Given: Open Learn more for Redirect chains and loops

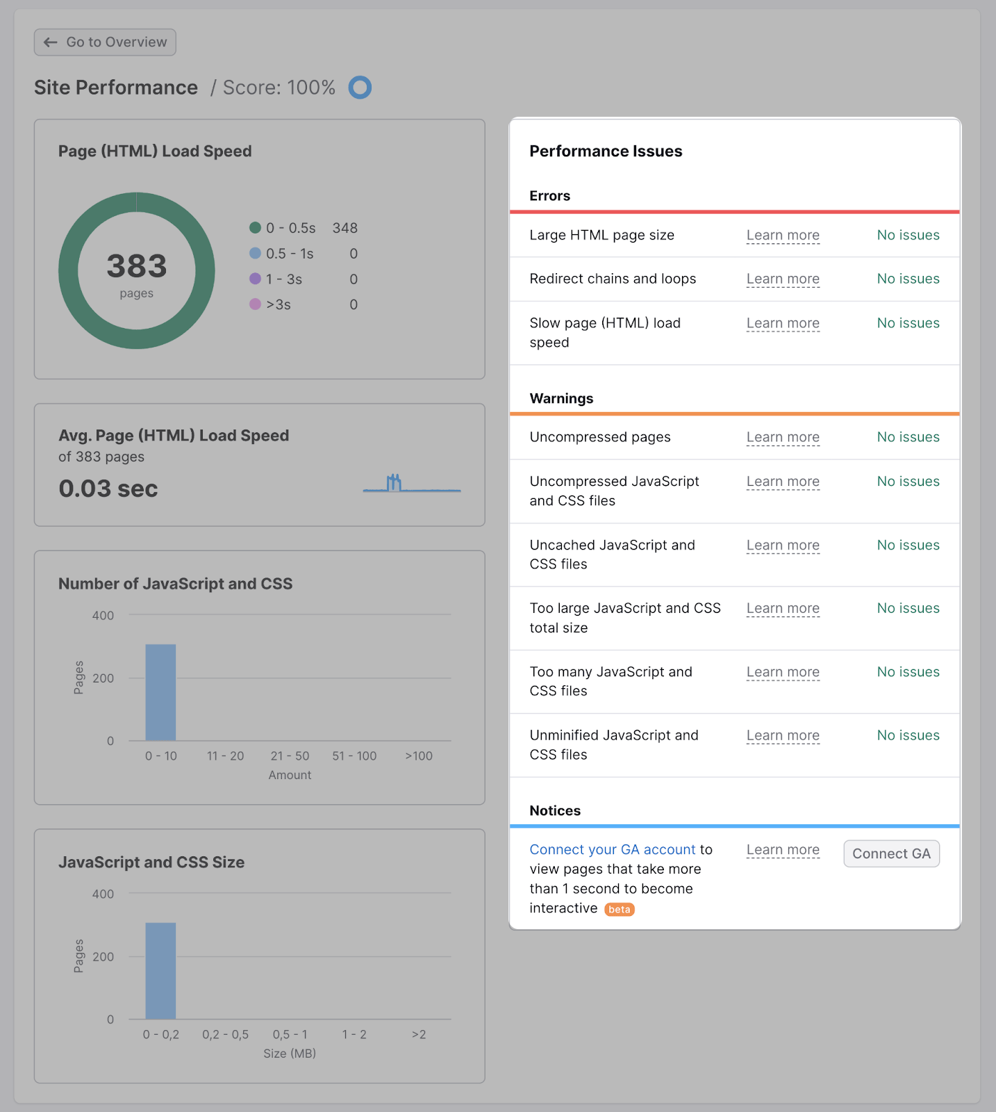Looking at the screenshot, I should coord(783,279).
